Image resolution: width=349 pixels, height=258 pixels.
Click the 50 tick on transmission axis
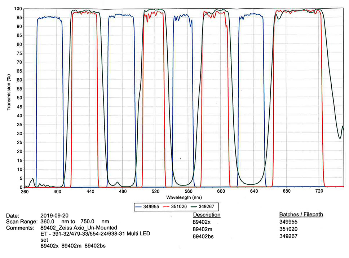pos(19,98)
